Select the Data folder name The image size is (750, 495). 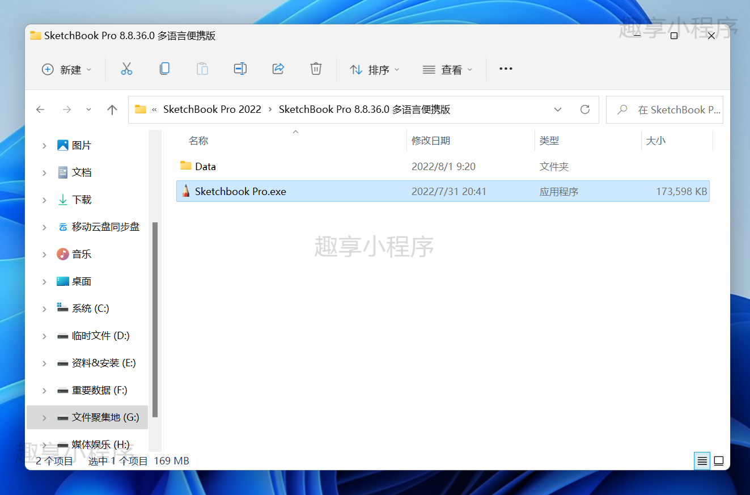tap(205, 166)
